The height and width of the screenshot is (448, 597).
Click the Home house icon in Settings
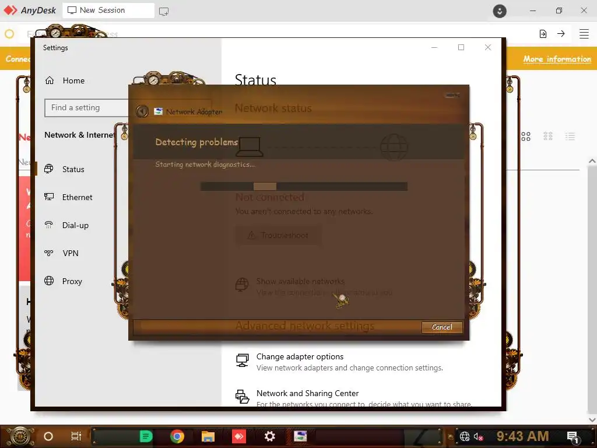(50, 80)
